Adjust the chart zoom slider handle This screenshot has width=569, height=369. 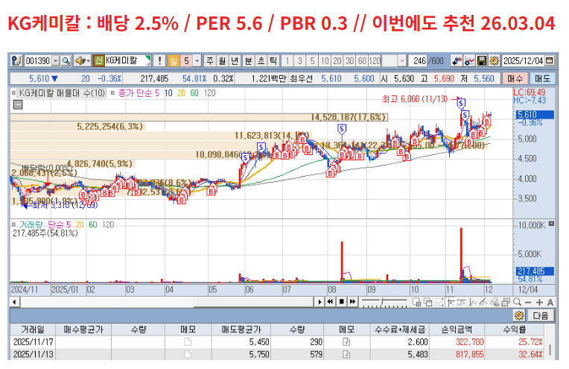(382, 302)
